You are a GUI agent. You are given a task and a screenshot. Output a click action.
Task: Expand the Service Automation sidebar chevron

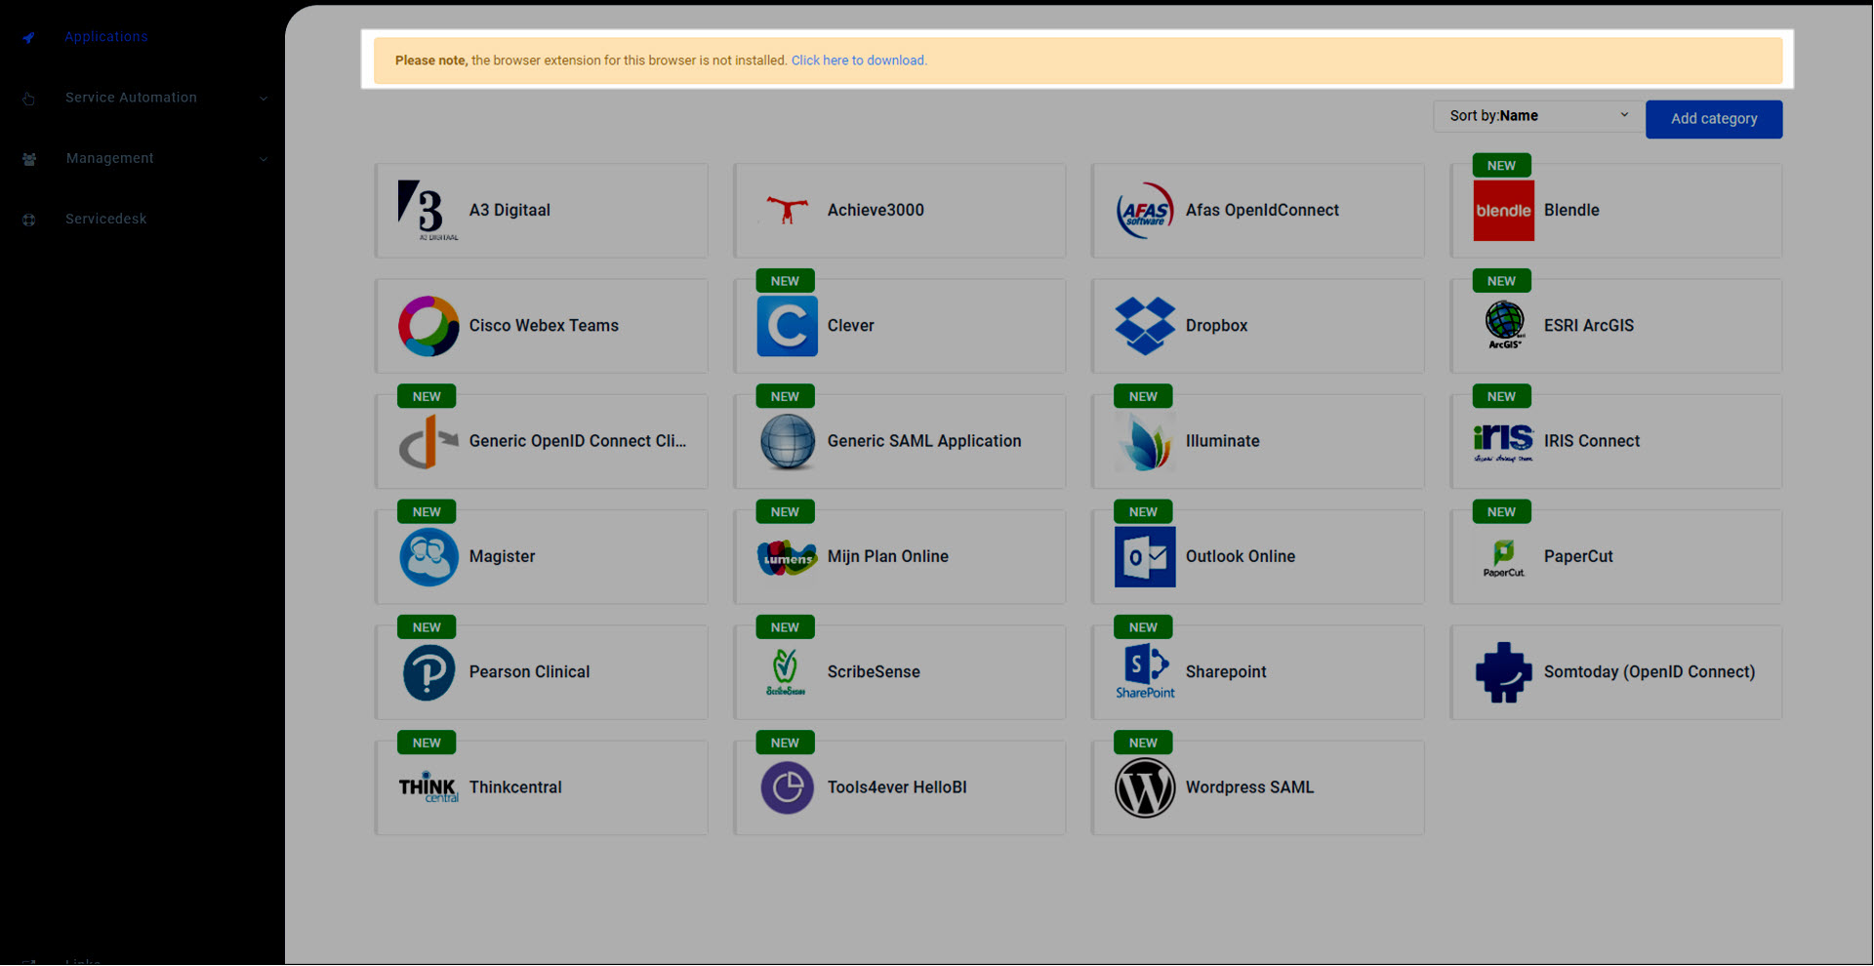pos(264,99)
